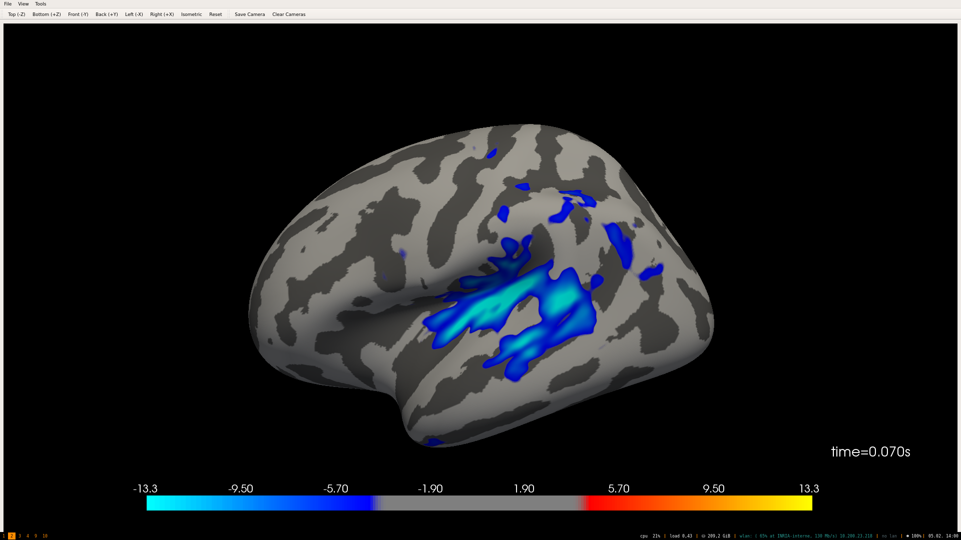Switch to workspace 1 in status bar
The width and height of the screenshot is (961, 540).
pyautogui.click(x=4, y=536)
